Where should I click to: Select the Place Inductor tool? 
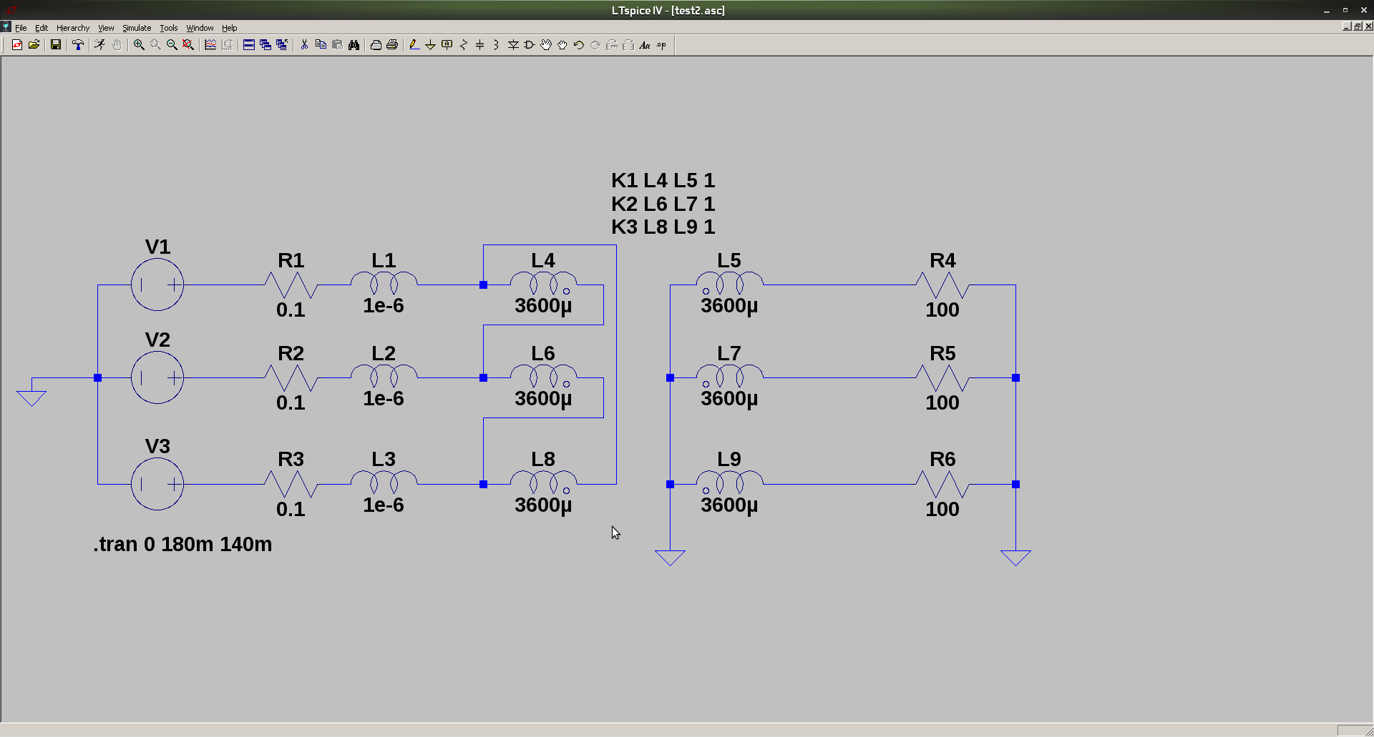coord(497,45)
